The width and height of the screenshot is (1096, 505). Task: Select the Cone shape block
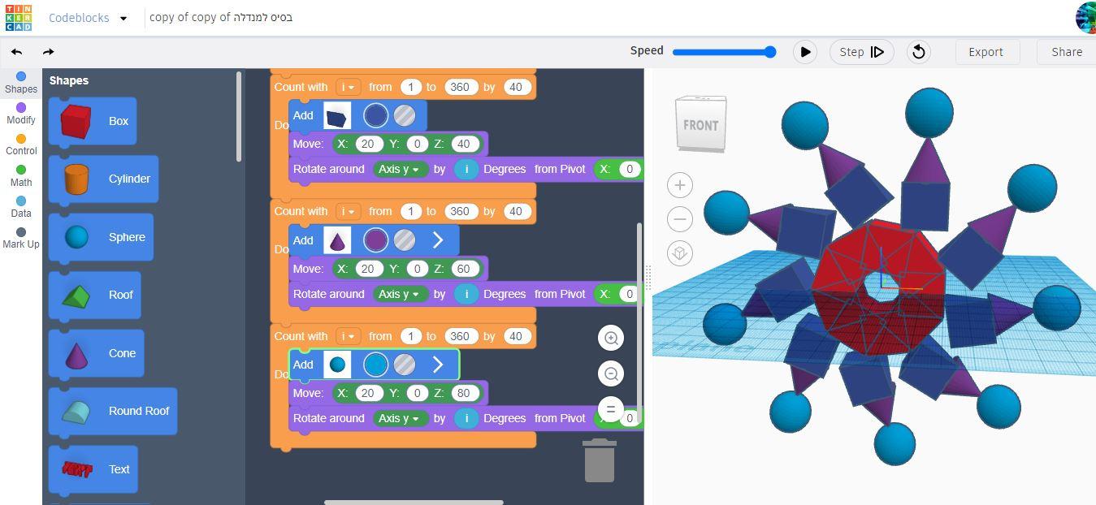(x=96, y=353)
